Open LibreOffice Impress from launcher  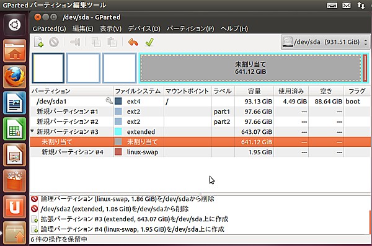click(x=14, y=155)
